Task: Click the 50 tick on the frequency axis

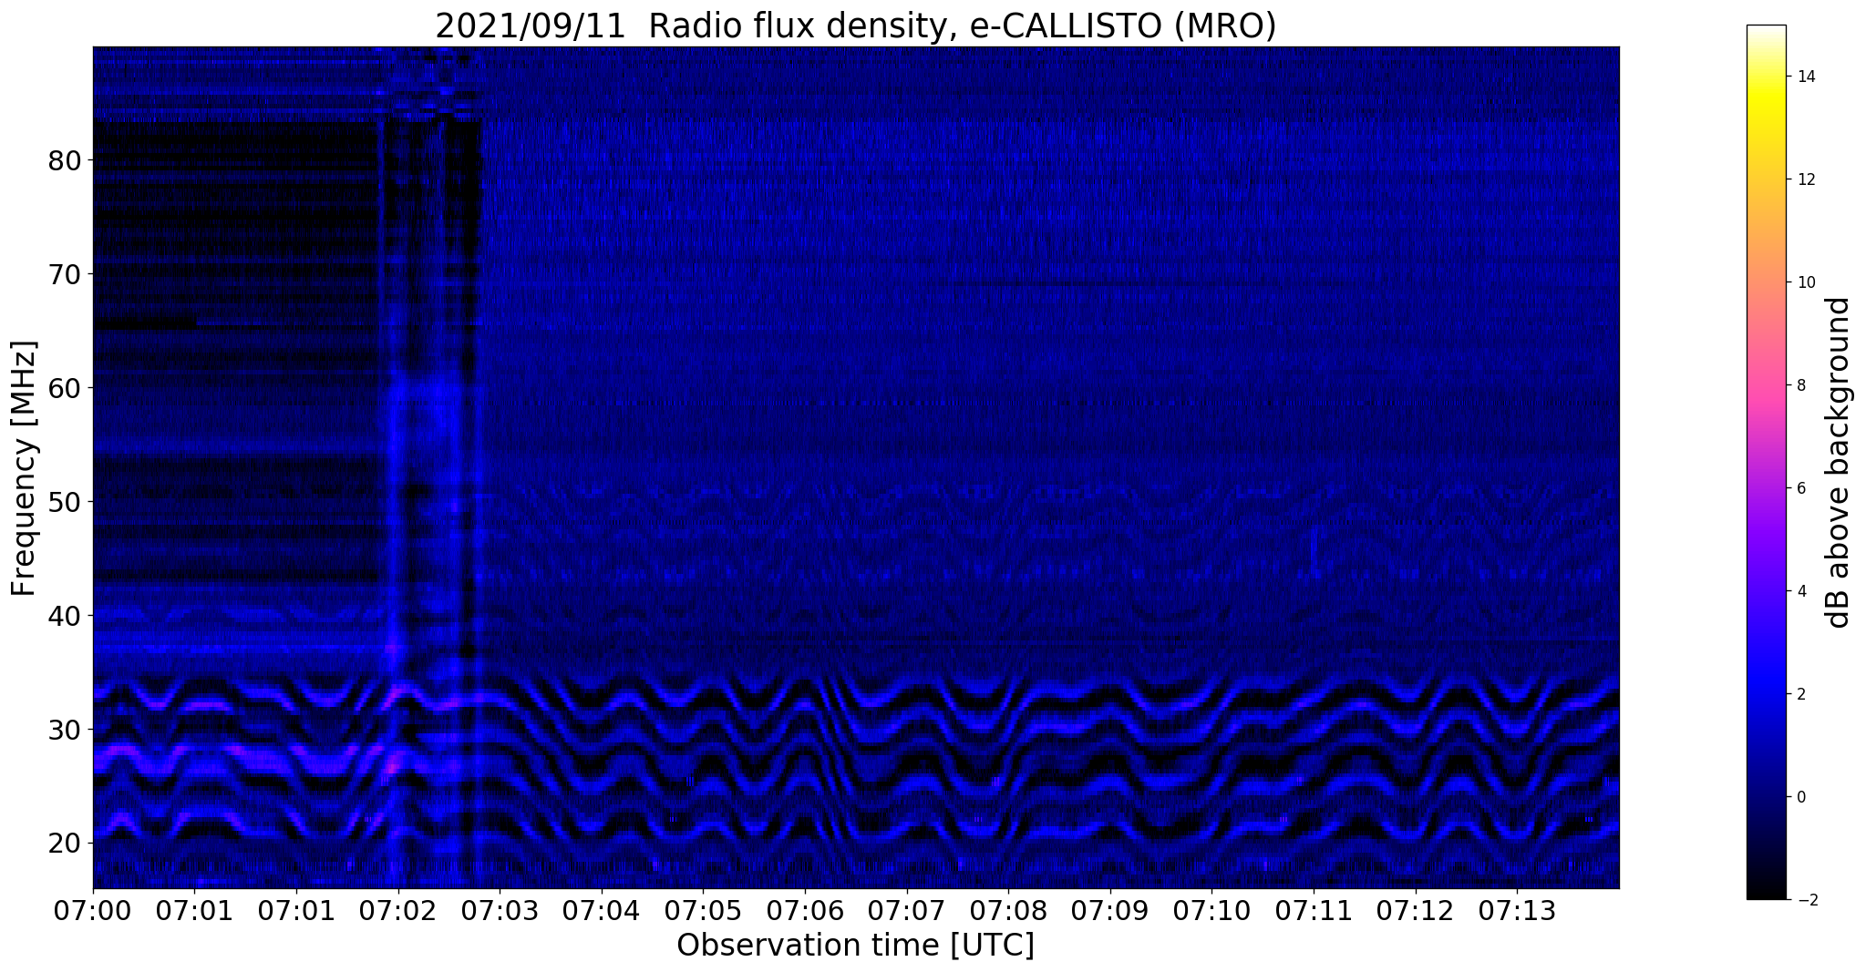Action: click(x=65, y=502)
